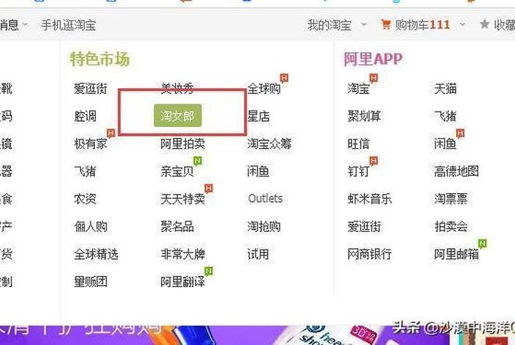This screenshot has height=345, width=515.
Task: Open the 全球购 link
Action: (x=263, y=89)
